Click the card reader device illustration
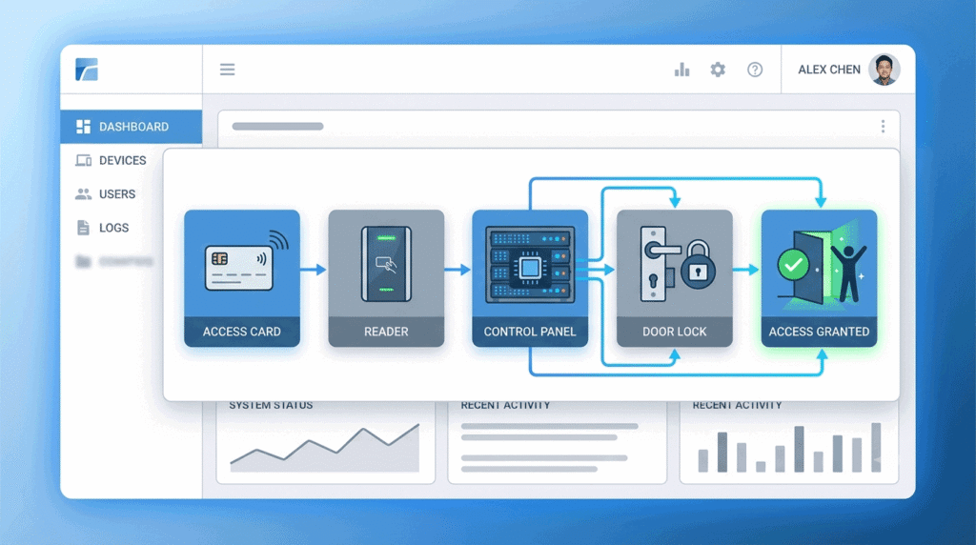The image size is (976, 545). coord(386,265)
